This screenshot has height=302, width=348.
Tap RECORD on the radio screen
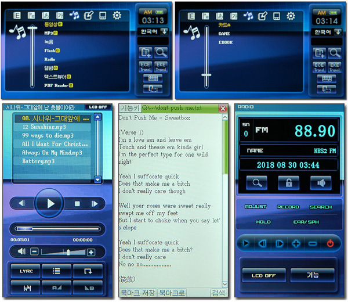(288, 207)
